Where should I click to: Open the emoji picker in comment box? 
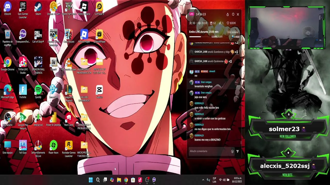coord(232,152)
